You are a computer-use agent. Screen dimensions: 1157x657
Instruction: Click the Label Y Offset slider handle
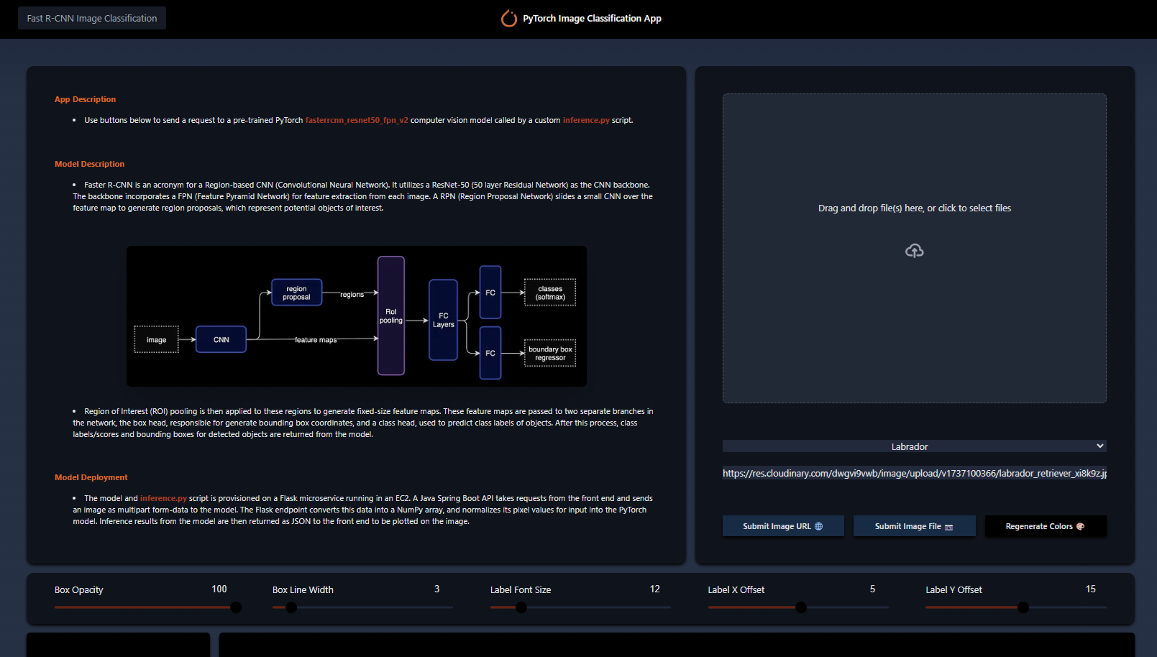click(1023, 607)
